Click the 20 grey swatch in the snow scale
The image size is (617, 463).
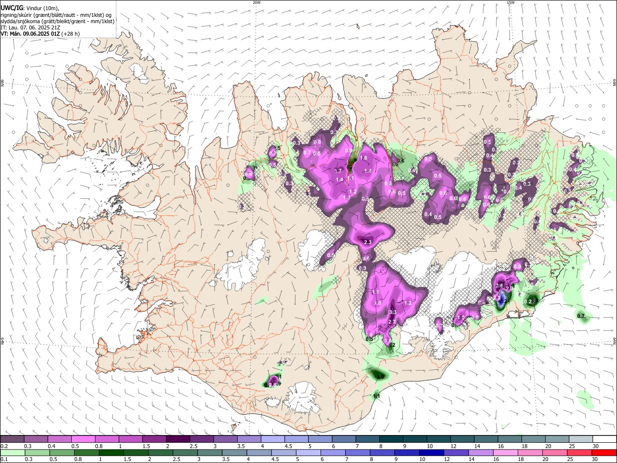click(x=556, y=439)
